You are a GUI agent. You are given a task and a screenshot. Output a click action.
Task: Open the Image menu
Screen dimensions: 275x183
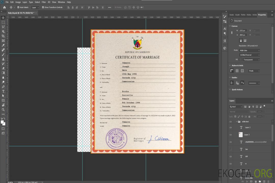pyautogui.click(x=18, y=2)
